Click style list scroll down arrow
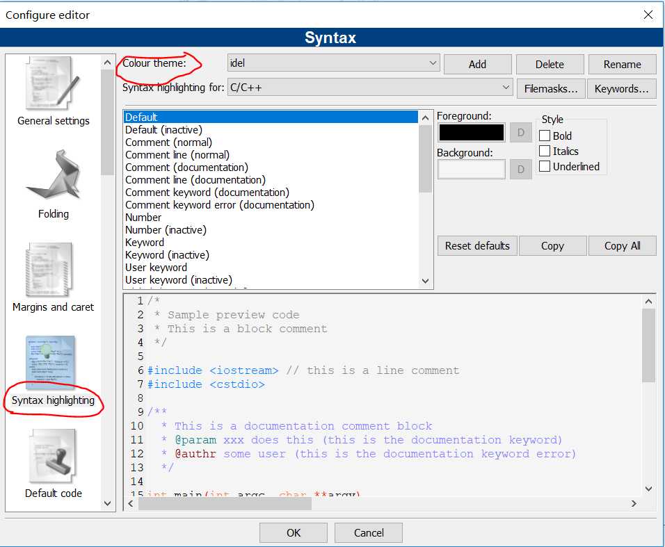This screenshot has width=665, height=547. click(426, 281)
